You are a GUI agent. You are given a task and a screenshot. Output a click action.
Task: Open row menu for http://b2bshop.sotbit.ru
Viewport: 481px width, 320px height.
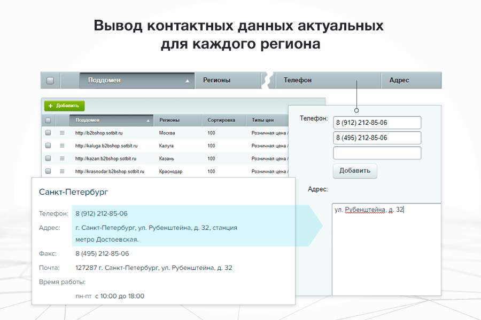(x=62, y=133)
